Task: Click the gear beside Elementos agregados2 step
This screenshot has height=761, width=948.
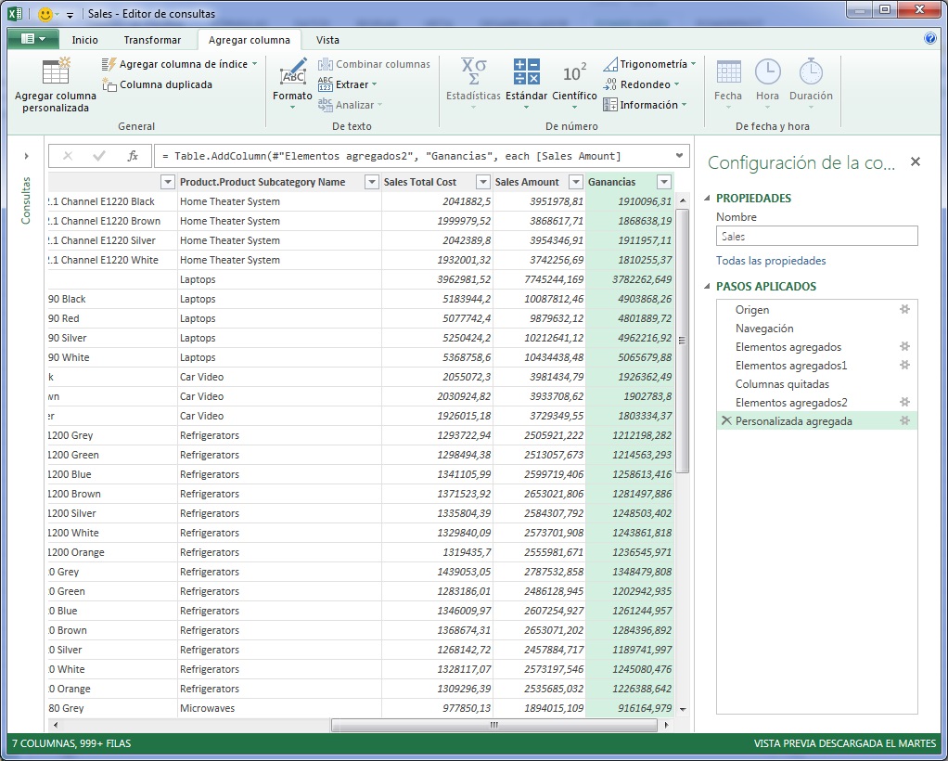Action: pyautogui.click(x=904, y=402)
